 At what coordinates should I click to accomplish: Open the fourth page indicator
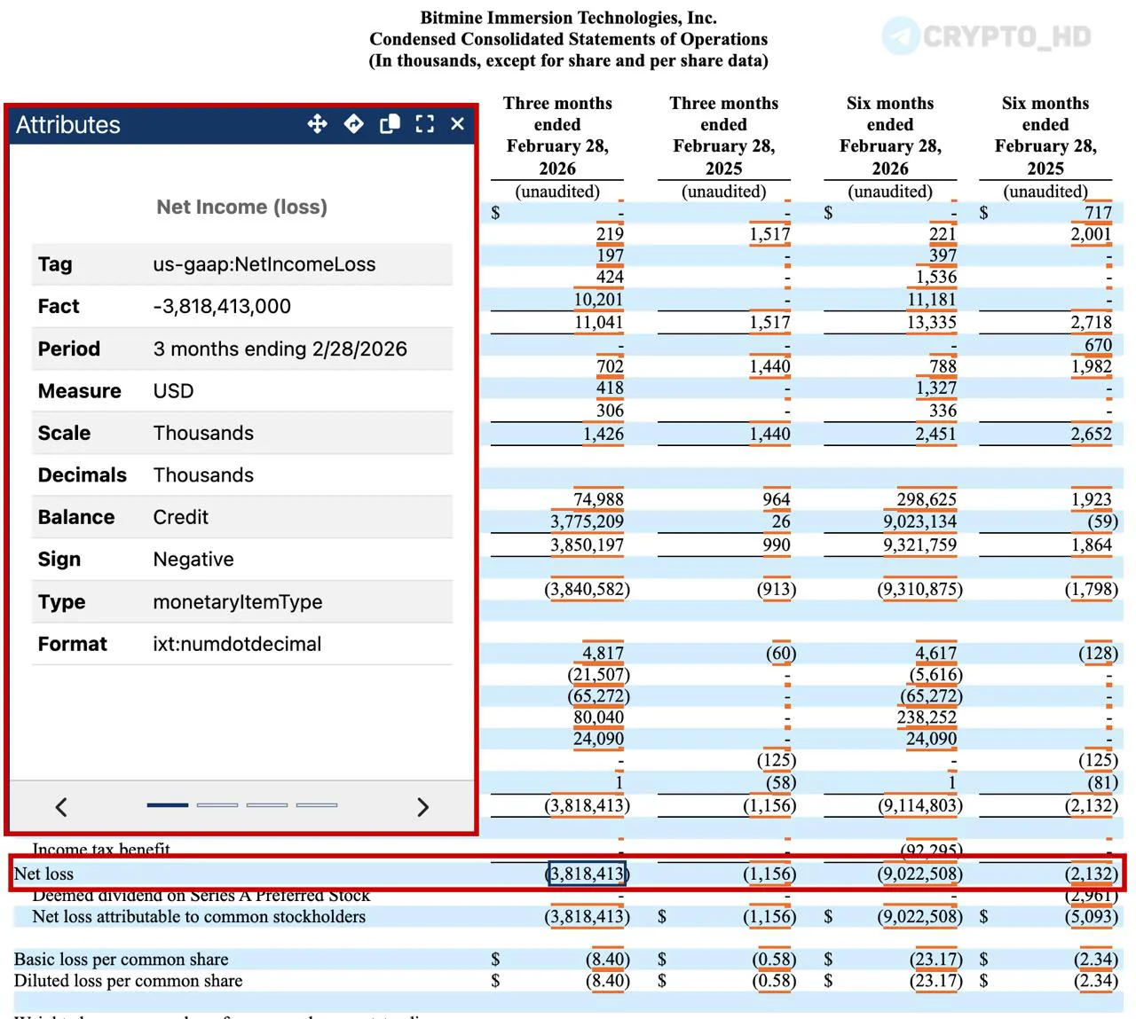(317, 805)
